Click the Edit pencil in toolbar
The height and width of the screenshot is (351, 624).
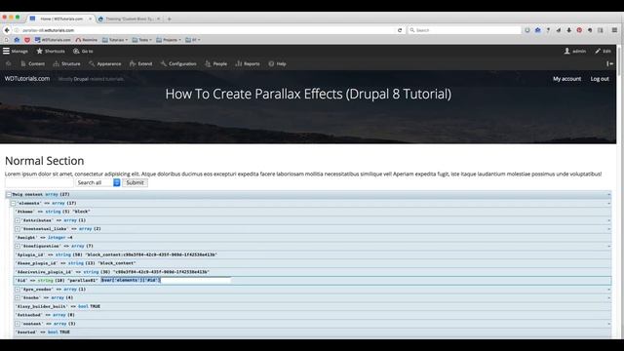(603, 51)
